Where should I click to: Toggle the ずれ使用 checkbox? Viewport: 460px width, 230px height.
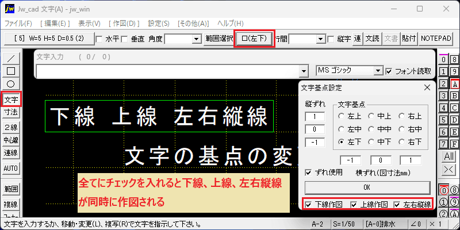click(x=308, y=172)
